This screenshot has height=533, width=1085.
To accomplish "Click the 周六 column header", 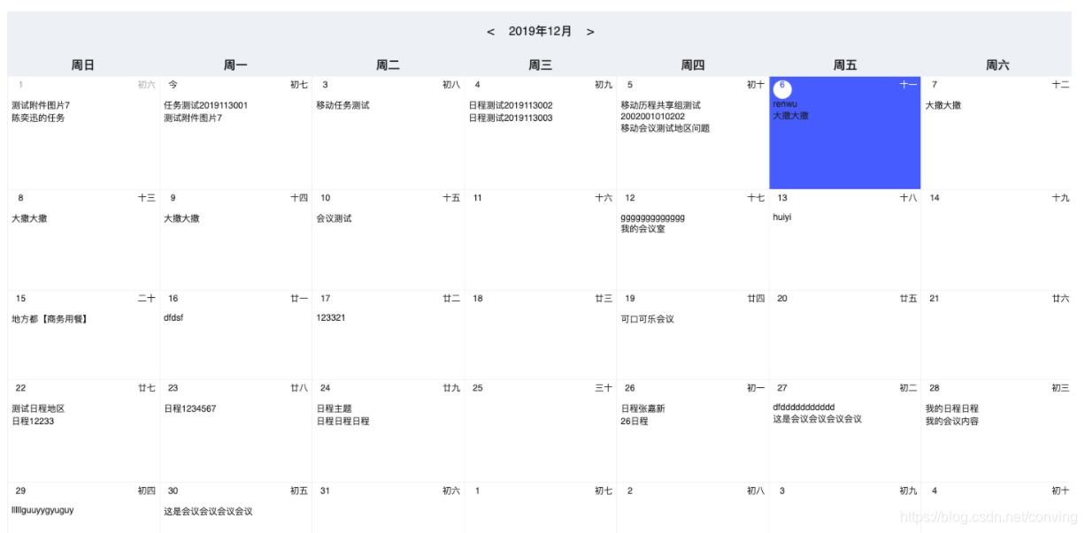I will tap(997, 65).
